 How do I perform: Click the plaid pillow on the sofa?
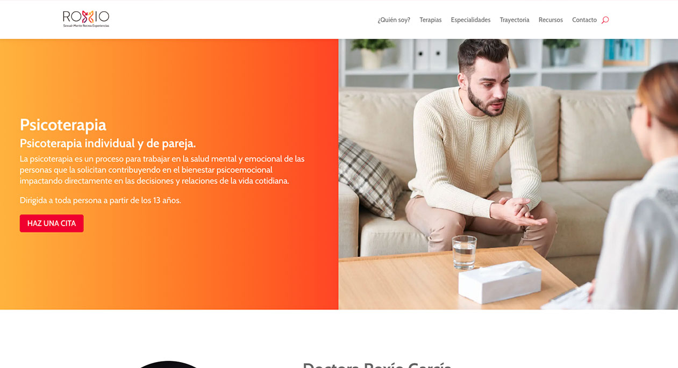click(x=371, y=175)
